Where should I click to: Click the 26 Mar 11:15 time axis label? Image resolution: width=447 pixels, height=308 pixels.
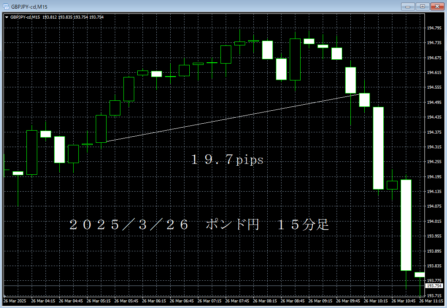click(x=431, y=301)
